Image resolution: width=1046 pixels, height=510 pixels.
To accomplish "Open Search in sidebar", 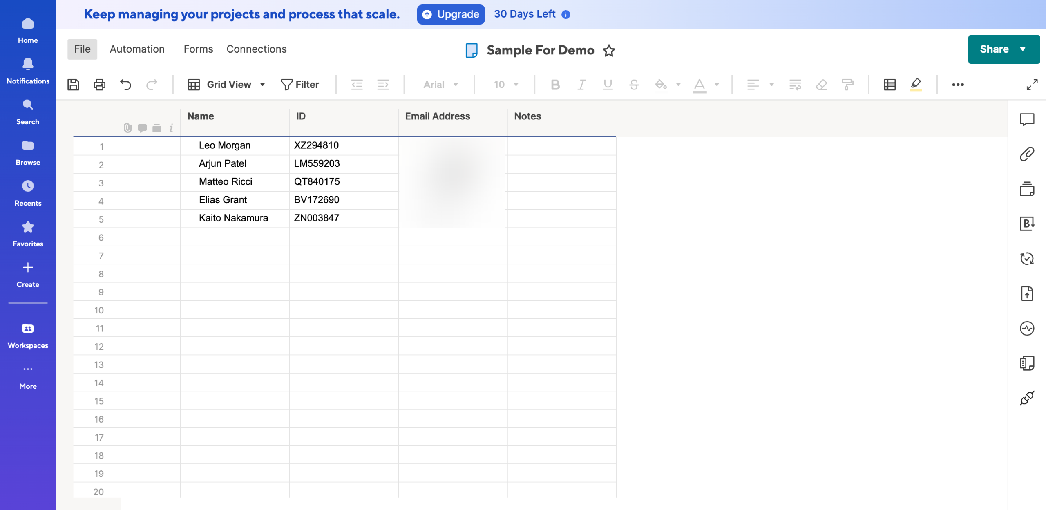I will [28, 112].
